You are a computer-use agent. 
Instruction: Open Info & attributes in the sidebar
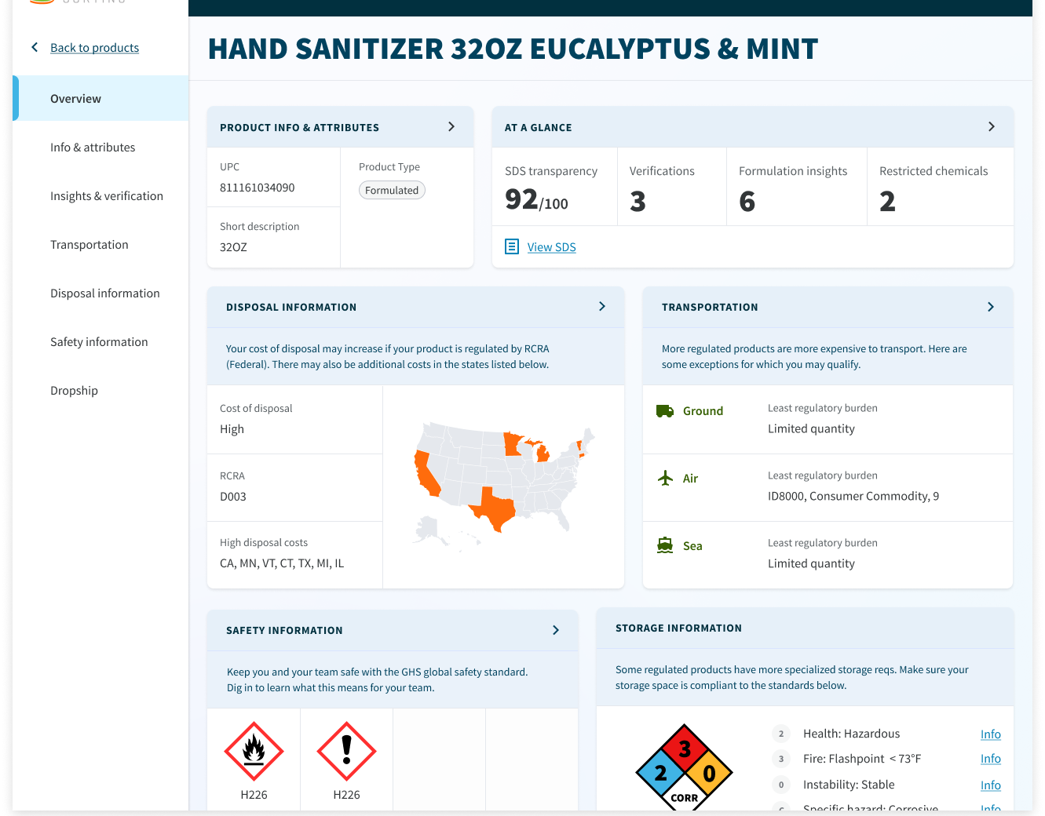click(x=93, y=148)
